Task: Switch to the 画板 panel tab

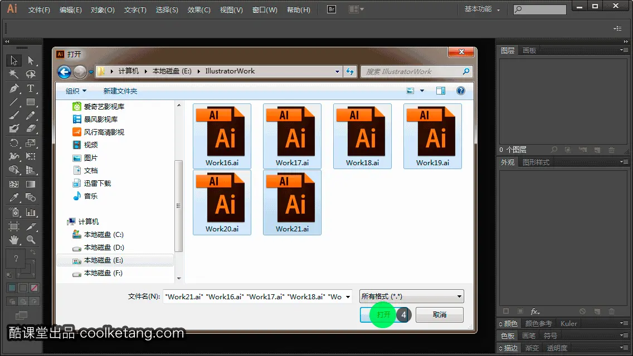Action: point(529,51)
